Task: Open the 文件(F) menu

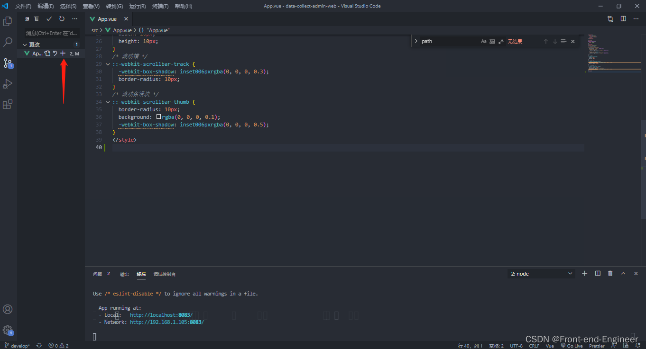Action: click(x=23, y=6)
